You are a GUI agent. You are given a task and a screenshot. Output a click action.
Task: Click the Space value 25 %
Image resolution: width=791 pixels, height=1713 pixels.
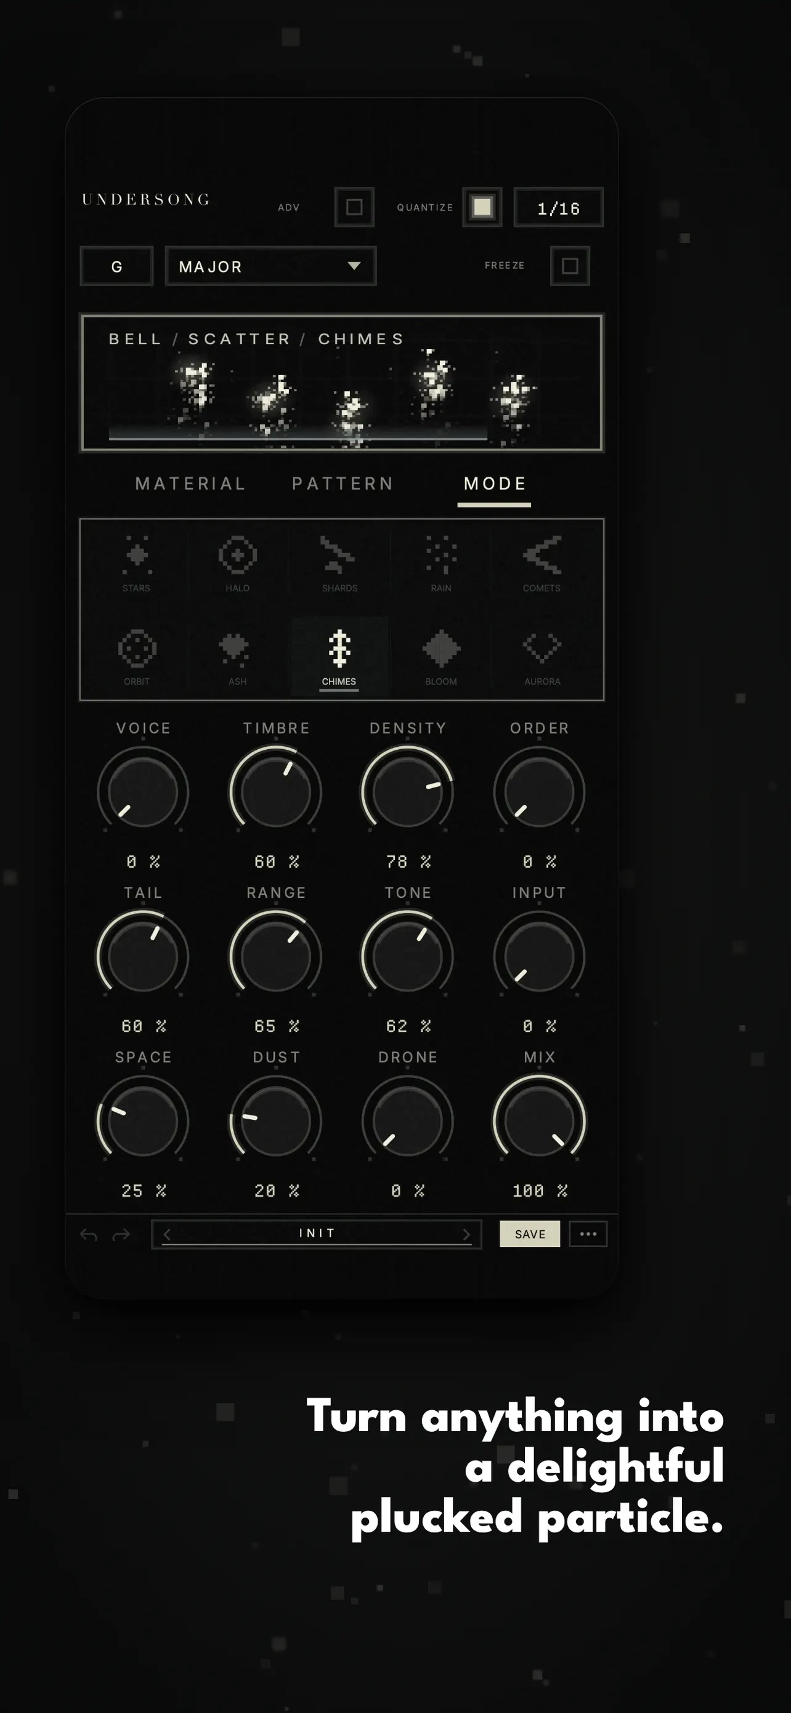tap(144, 1191)
